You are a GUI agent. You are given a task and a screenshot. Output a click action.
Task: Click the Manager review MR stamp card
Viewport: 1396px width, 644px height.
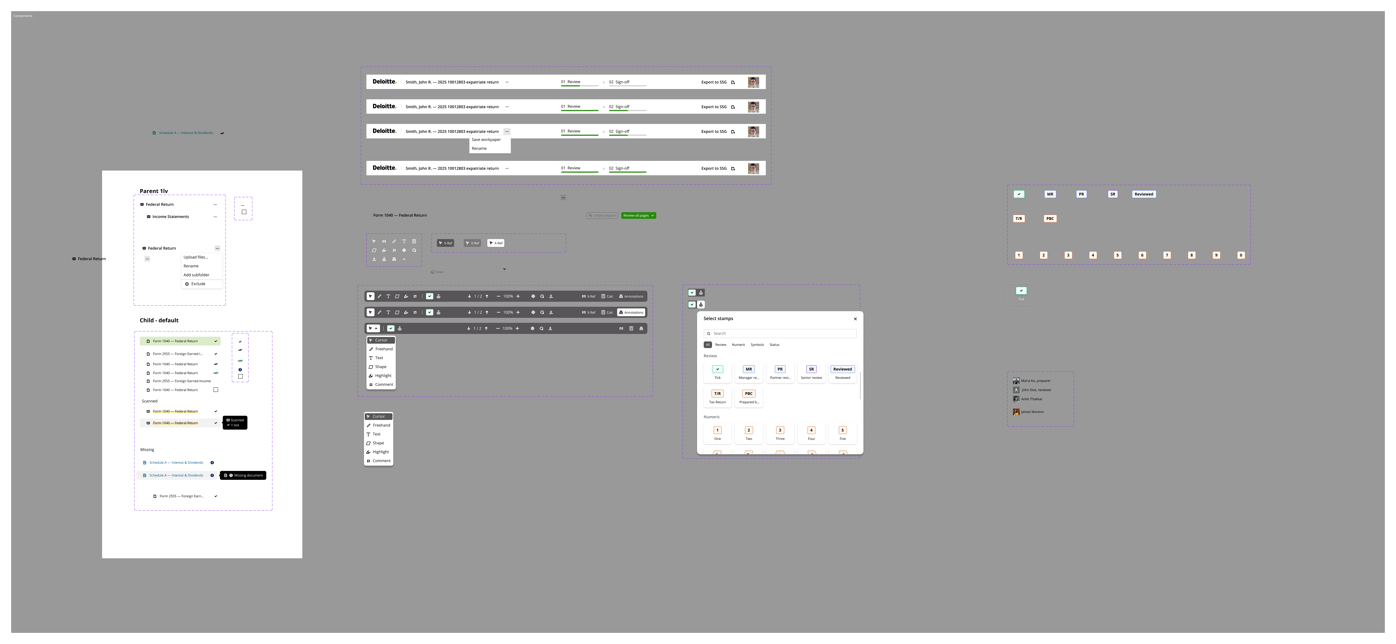pos(749,372)
